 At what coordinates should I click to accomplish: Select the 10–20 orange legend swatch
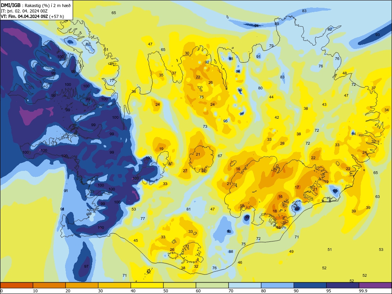point(49,285)
